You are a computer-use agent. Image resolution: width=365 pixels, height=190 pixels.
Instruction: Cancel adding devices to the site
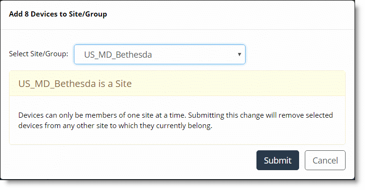pyautogui.click(x=325, y=160)
